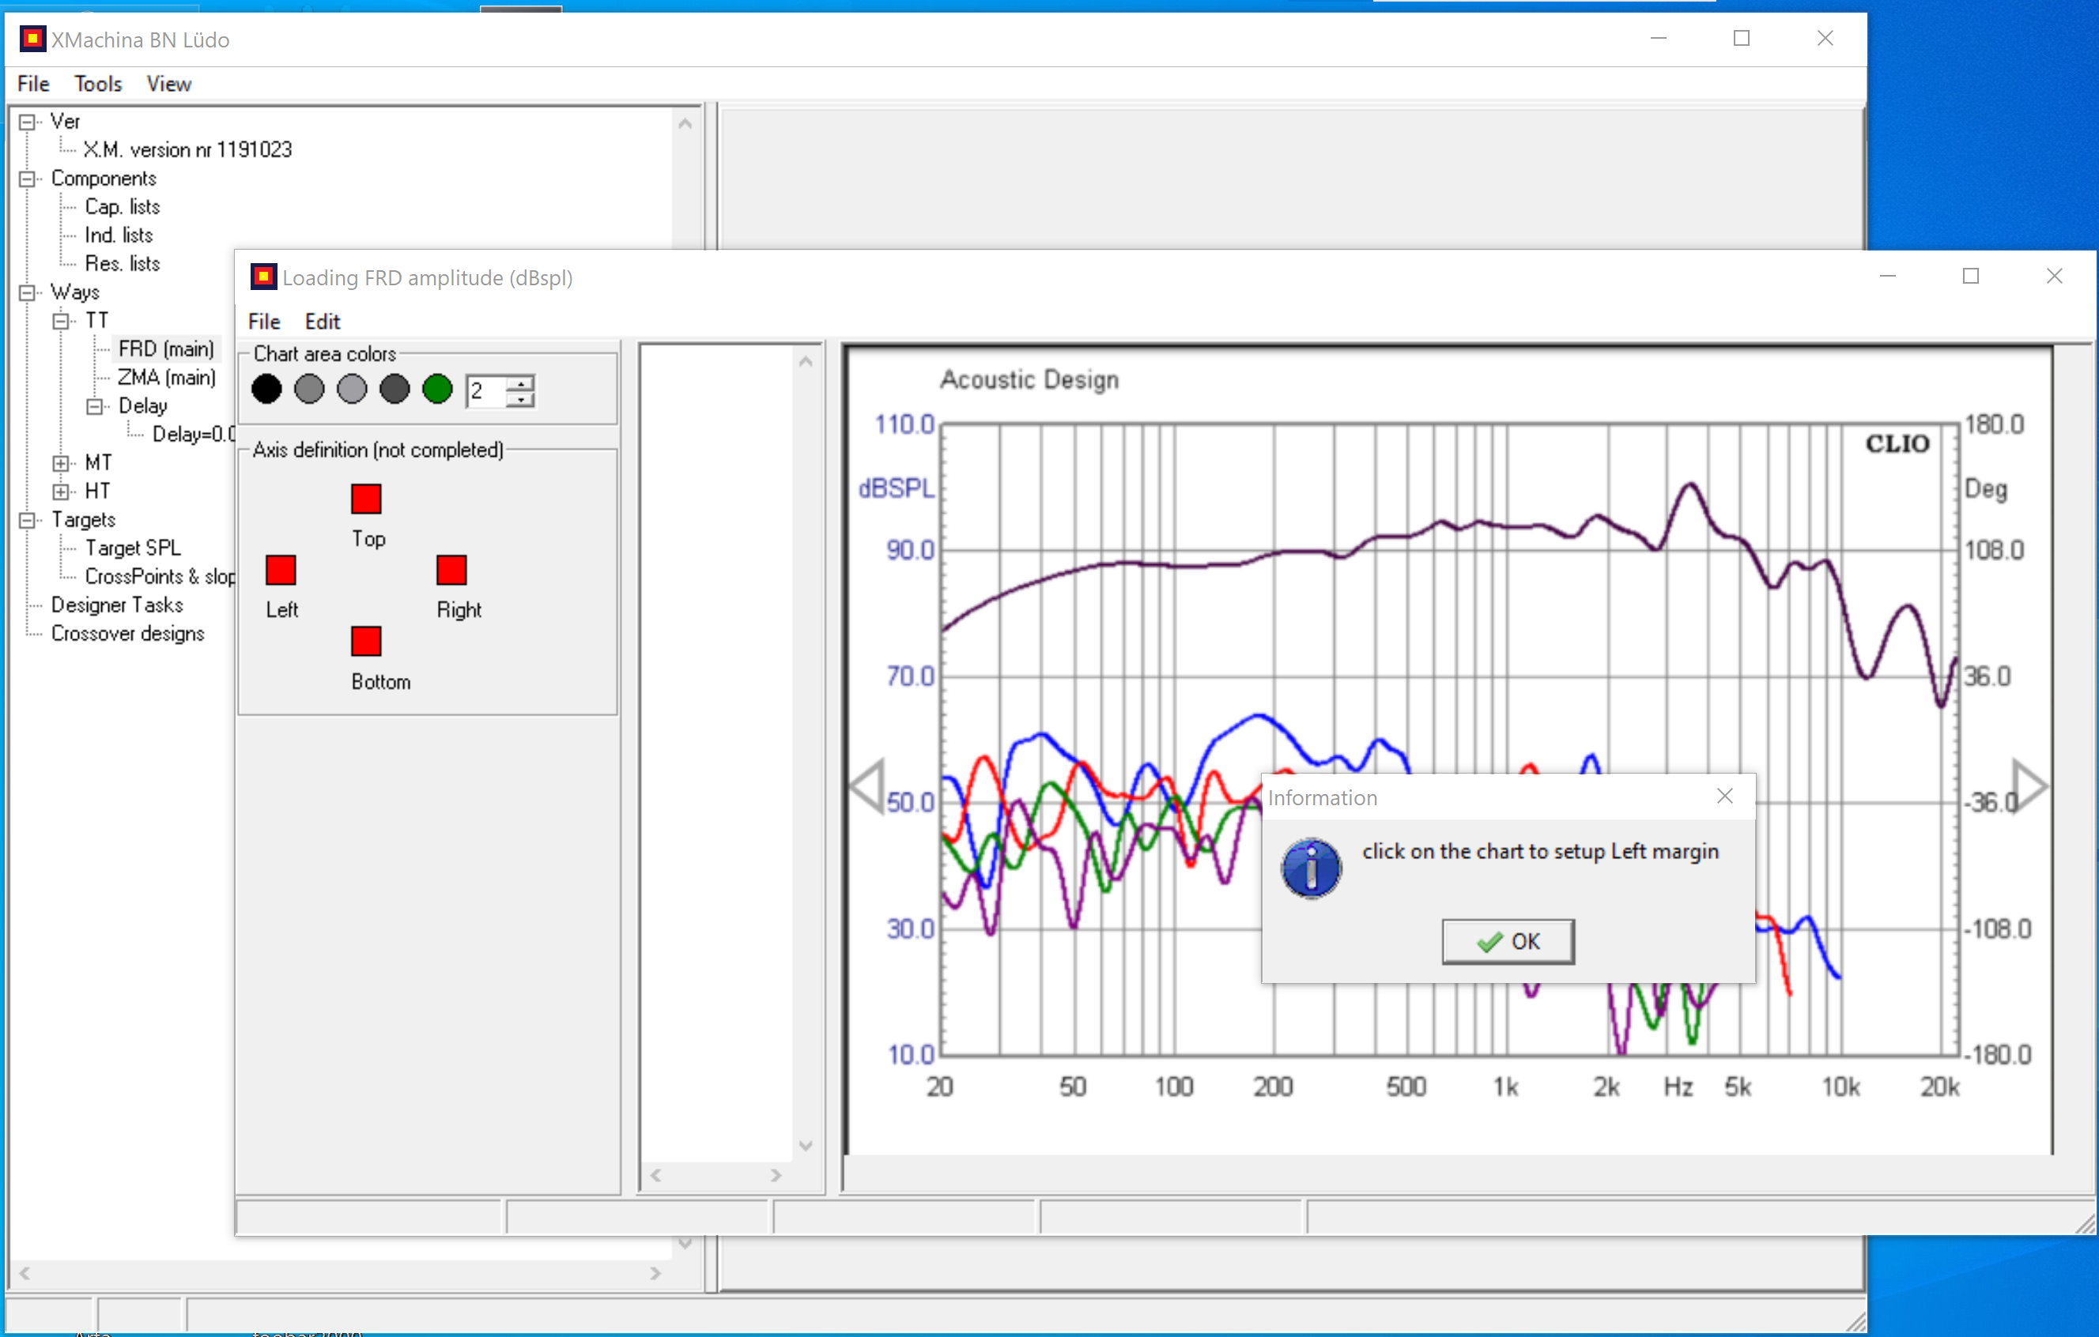2099x1337 pixels.
Task: Select ZMA (main) tree item
Action: 167,378
